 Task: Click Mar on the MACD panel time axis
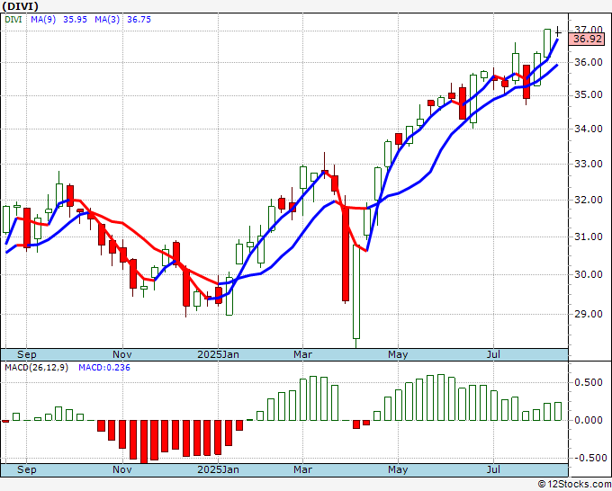point(303,469)
